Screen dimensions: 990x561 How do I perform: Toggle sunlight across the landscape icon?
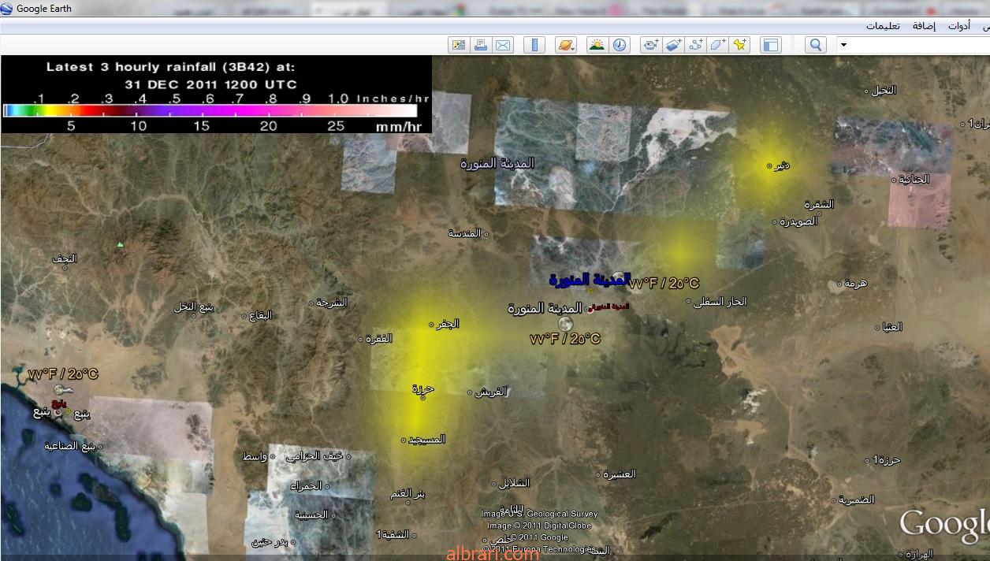coord(597,45)
